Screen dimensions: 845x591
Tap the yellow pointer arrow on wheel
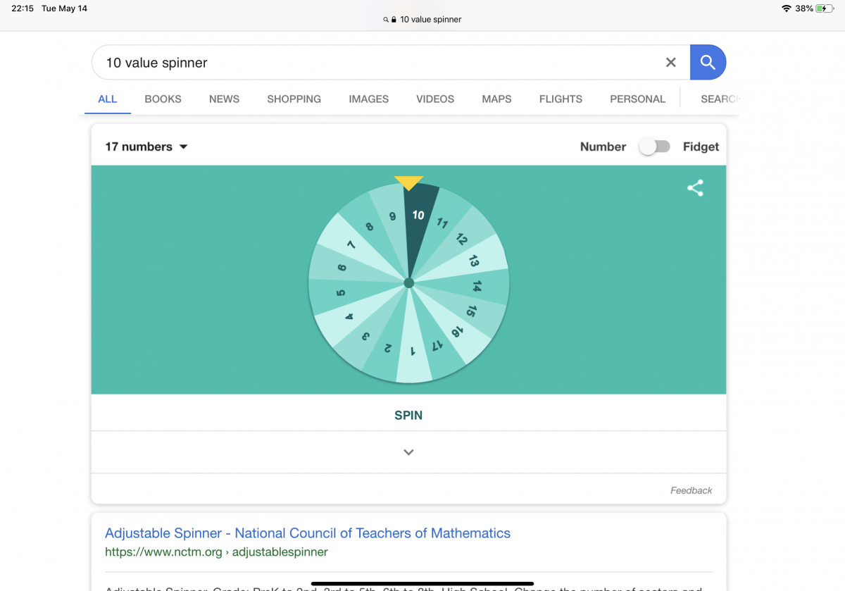[408, 182]
